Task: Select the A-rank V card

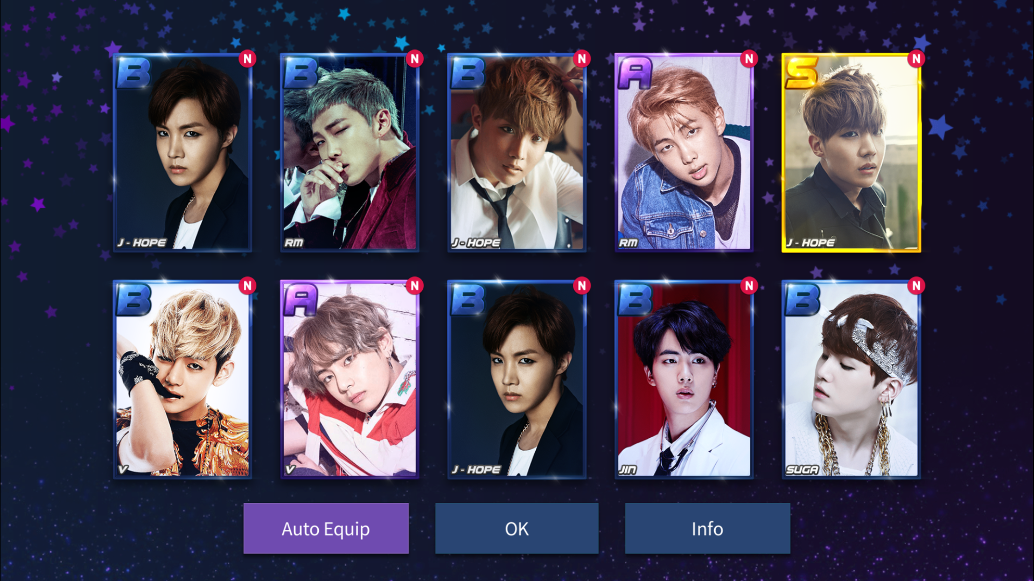Action: tap(350, 380)
